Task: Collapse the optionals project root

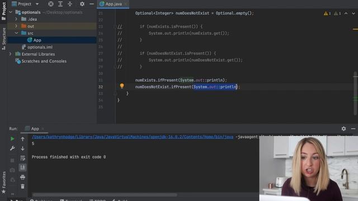Action: 11,12
